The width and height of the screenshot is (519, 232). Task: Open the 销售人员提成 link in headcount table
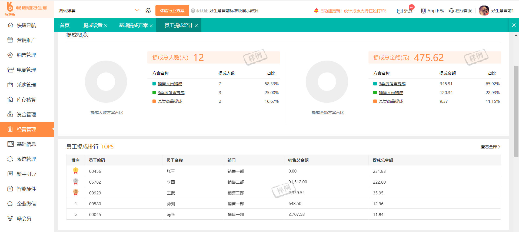[x=170, y=84]
